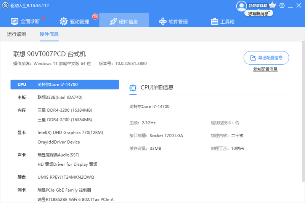Image resolution: width=305 pixels, height=203 pixels.
Task: Switch to the 运行监测 tab
Action: coord(17,34)
